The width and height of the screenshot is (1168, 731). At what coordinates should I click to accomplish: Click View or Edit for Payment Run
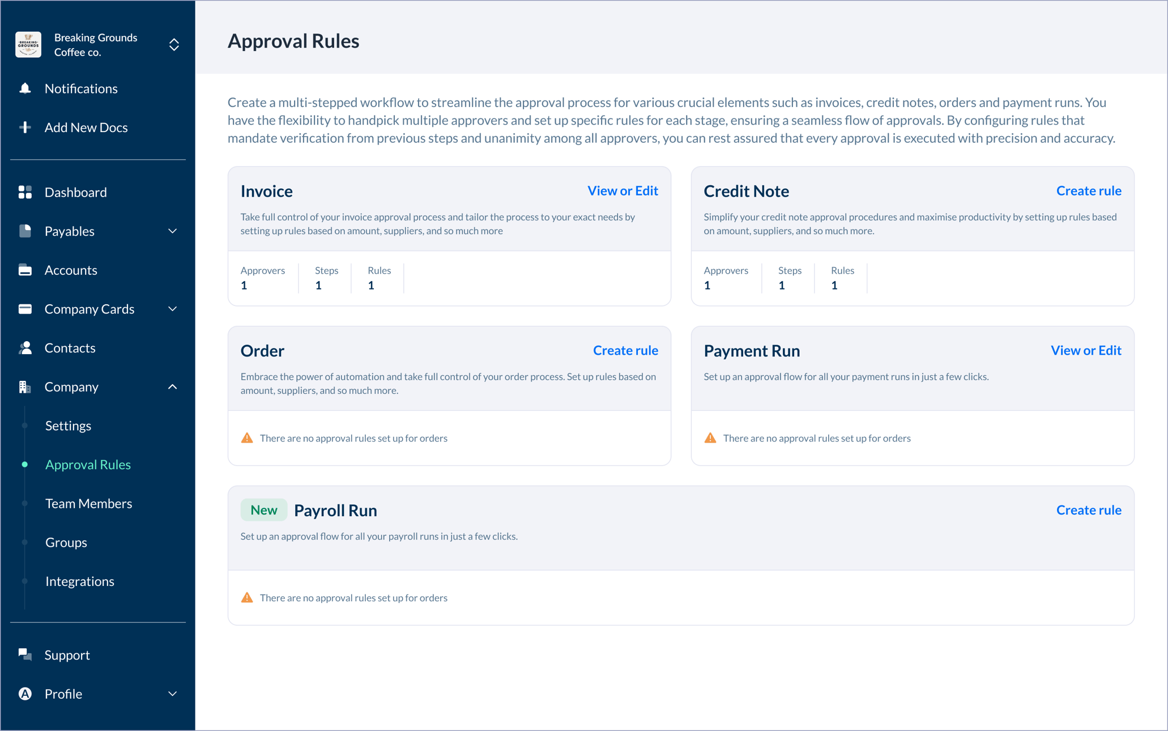(x=1086, y=350)
